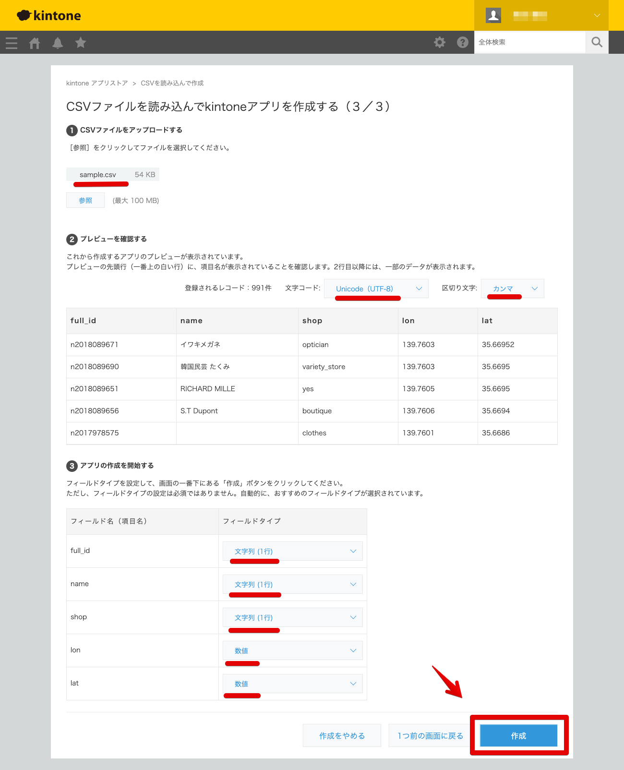Click the full_id preview column header
The image size is (624, 770).
(x=121, y=321)
